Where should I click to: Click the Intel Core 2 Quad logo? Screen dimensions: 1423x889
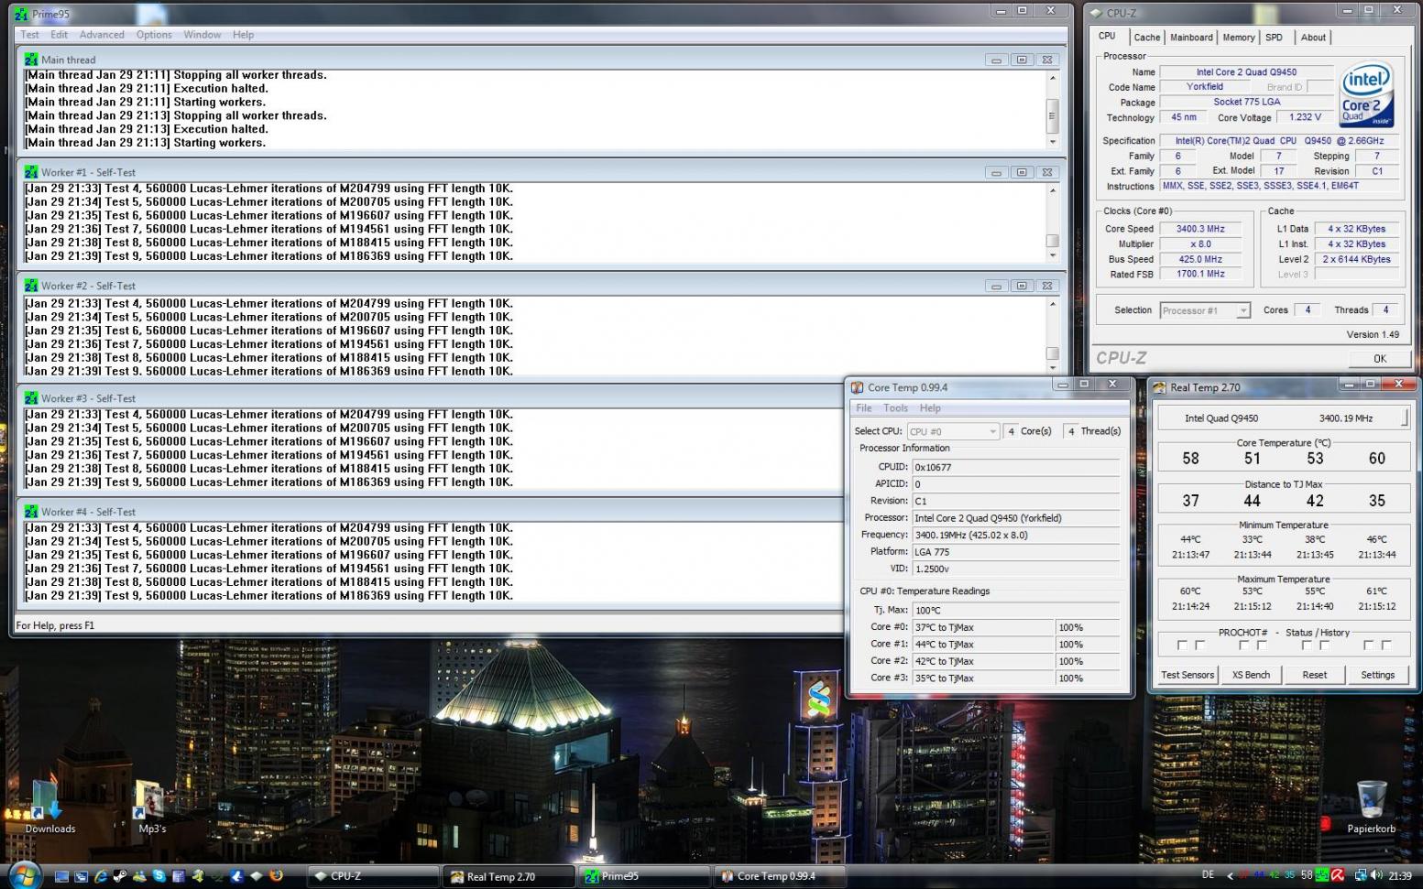1366,95
